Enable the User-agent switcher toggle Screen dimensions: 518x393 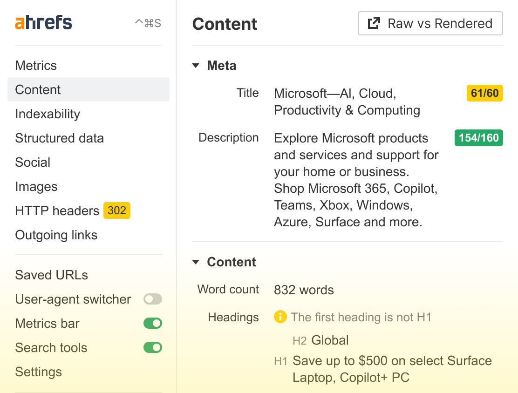153,299
